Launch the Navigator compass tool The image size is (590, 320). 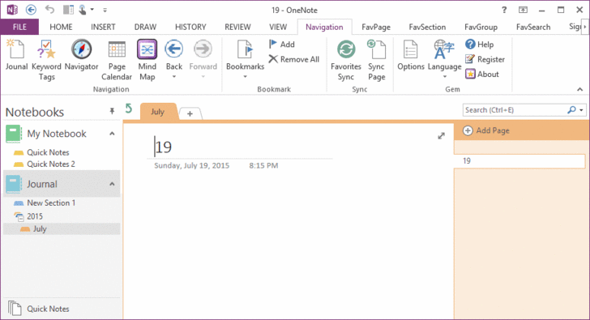(x=81, y=56)
